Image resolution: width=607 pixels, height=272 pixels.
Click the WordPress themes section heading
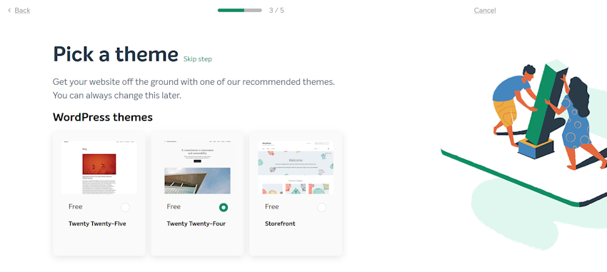pyautogui.click(x=103, y=117)
